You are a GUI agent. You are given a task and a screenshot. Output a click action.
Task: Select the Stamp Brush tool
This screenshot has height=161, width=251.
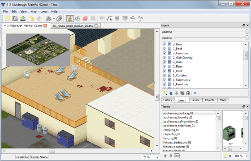[x=70, y=18]
